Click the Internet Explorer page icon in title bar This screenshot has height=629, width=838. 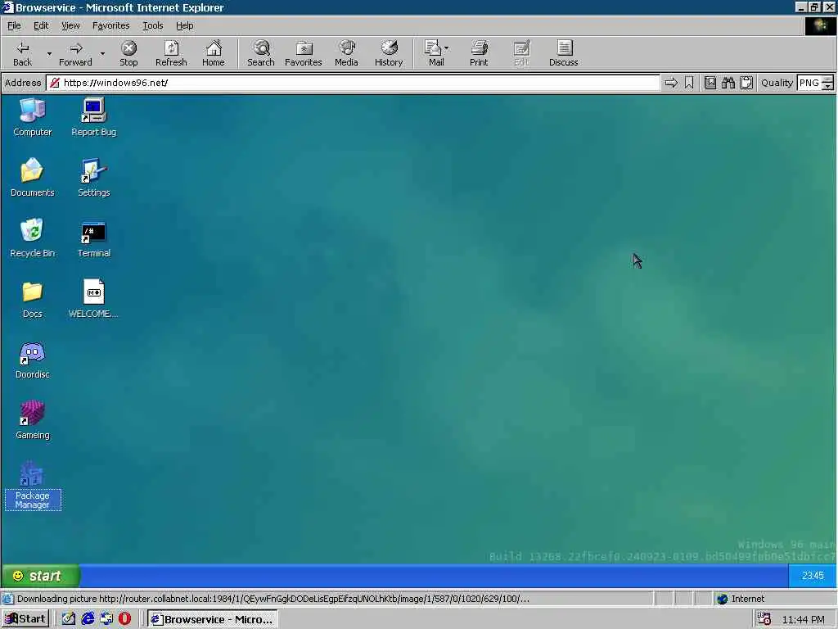(x=7, y=7)
